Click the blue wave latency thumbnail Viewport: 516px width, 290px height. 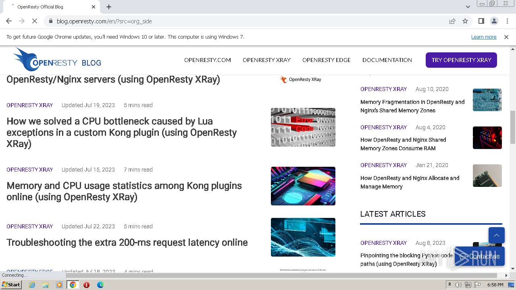point(303,237)
